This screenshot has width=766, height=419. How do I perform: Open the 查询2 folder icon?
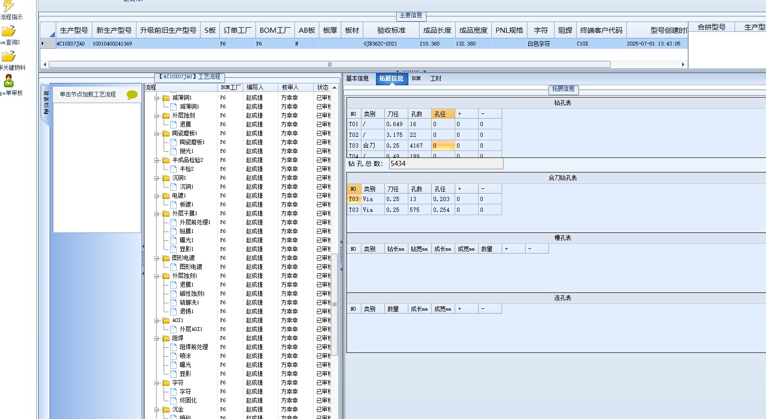click(8, 31)
